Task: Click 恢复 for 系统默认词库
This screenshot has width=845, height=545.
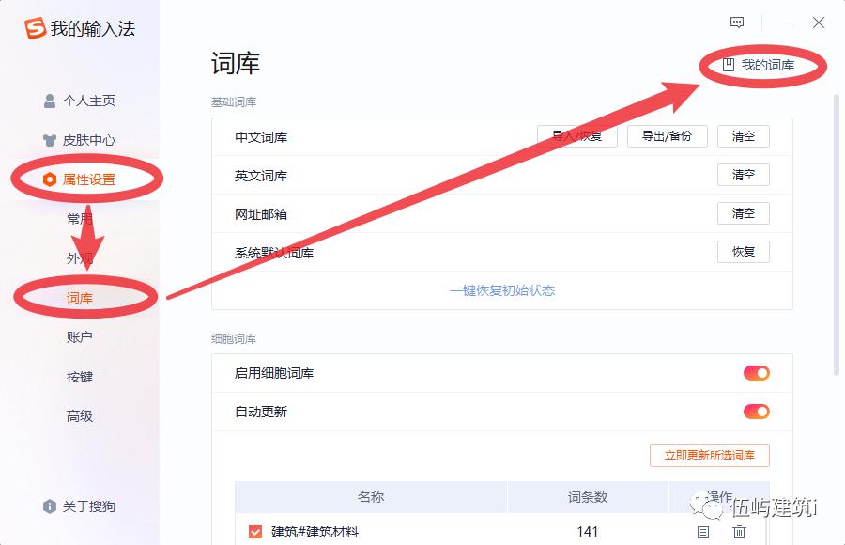Action: (x=744, y=252)
